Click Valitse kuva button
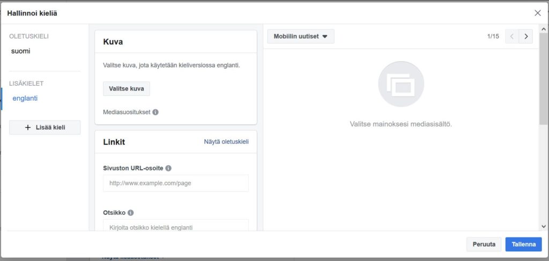This screenshot has height=261, width=549. pyautogui.click(x=127, y=88)
